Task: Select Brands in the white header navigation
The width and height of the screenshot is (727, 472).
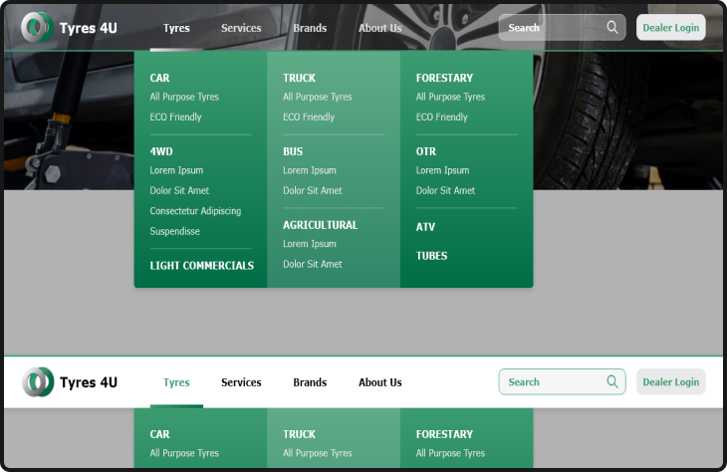Action: click(310, 382)
